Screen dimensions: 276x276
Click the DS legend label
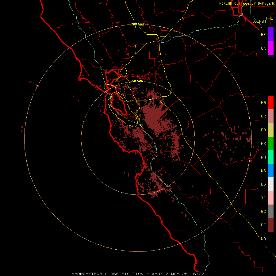(263, 184)
